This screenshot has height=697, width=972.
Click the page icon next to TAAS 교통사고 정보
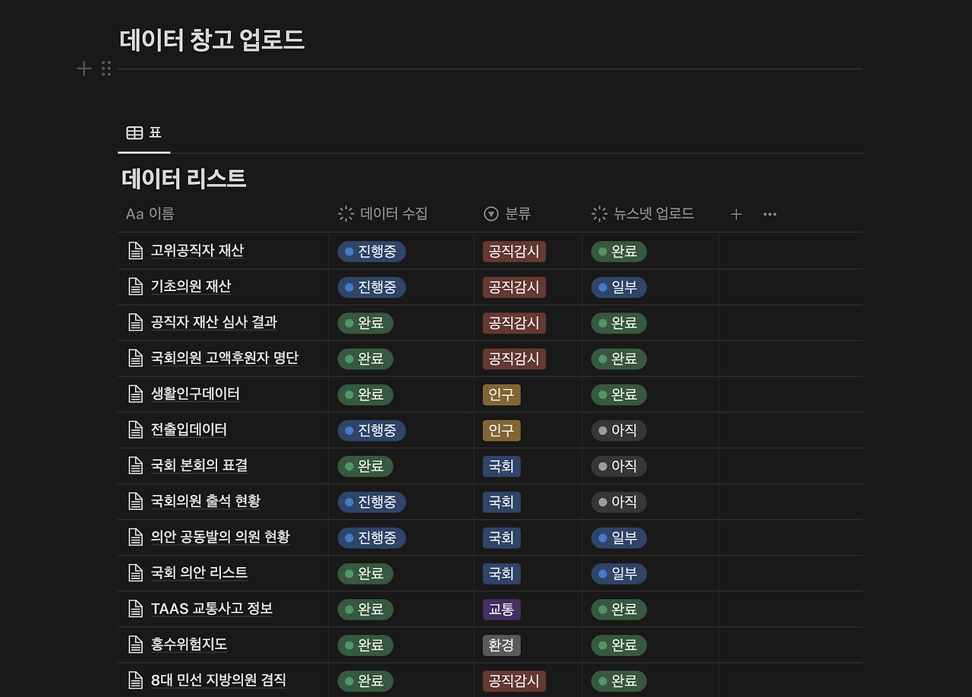(135, 609)
